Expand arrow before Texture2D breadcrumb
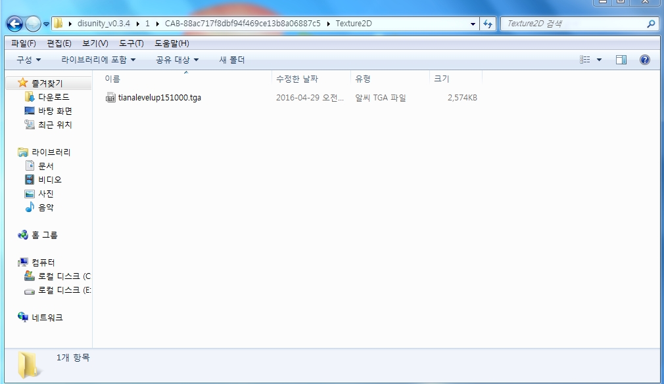 click(x=329, y=24)
